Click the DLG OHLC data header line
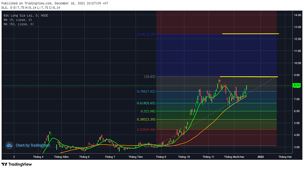 click(31, 8)
